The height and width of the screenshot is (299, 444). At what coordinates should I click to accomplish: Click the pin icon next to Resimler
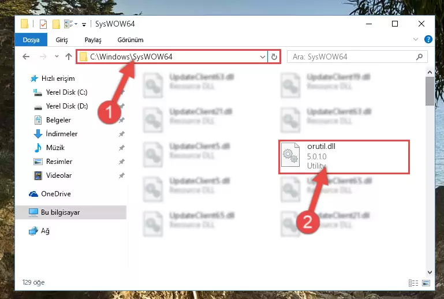[121, 162]
